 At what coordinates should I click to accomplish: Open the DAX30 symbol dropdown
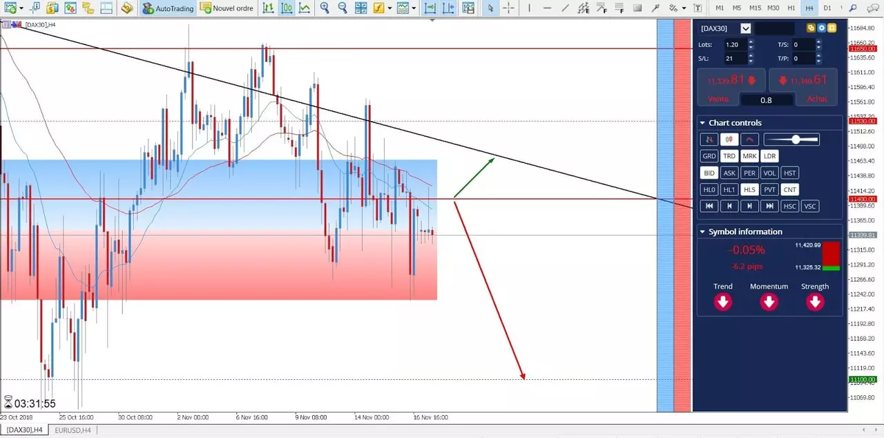point(745,28)
